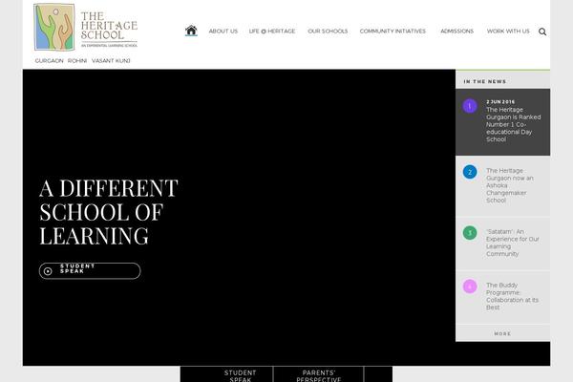Click More under In The News
The width and height of the screenshot is (573, 382).
click(502, 333)
